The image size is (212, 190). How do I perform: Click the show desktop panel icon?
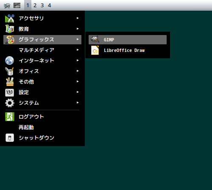click(17, 5)
